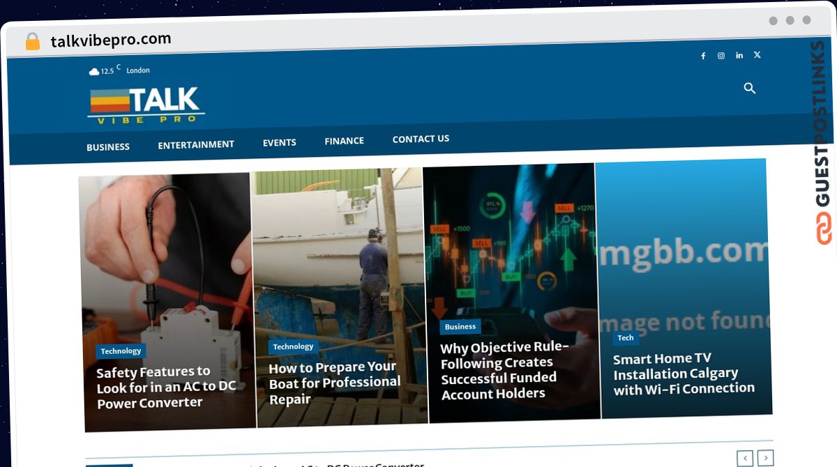Screen dimensions: 837x467
Task: Open the Business menu item
Action: click(108, 147)
